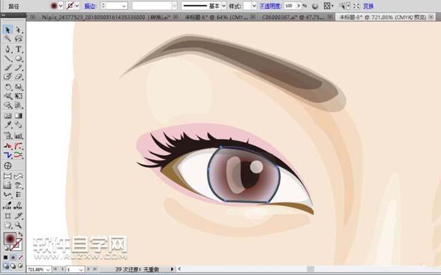Viewport: 441px width, 275px height.
Task: Click the stroke none swatch in toolbox
Action: tap(16, 245)
